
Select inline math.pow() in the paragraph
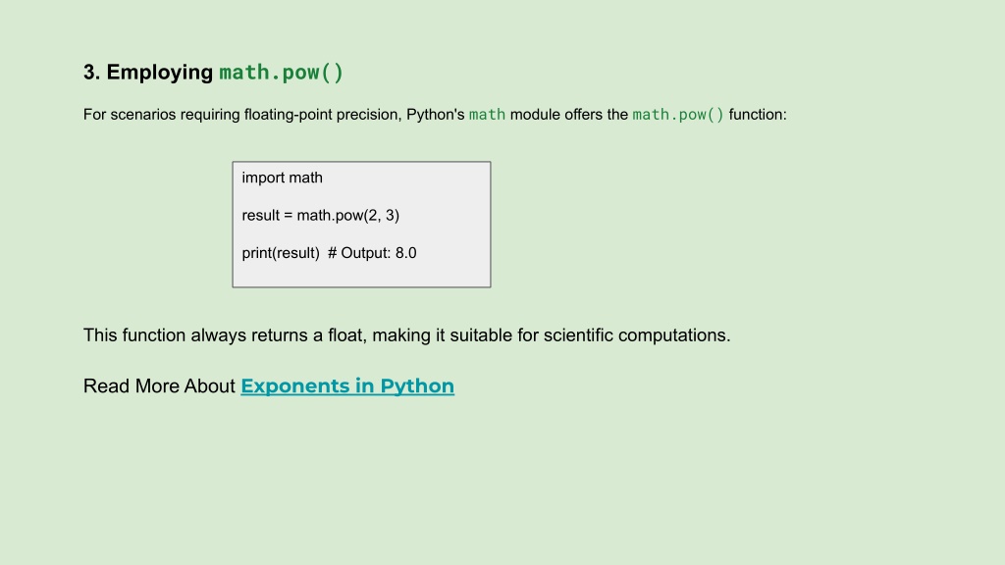(678, 115)
